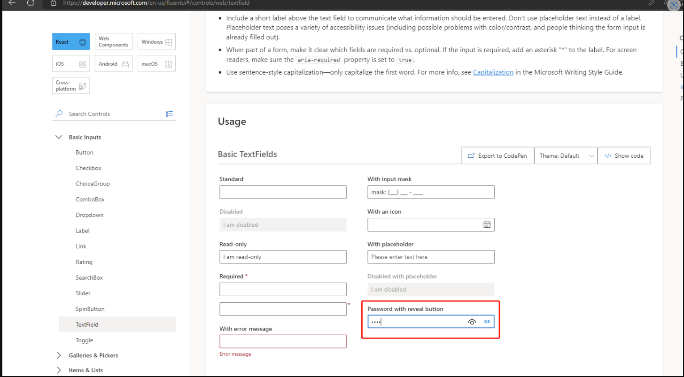Viewport: 684px width, 377px height.
Task: Click the search magnifier icon in Search Controls
Action: 58,114
